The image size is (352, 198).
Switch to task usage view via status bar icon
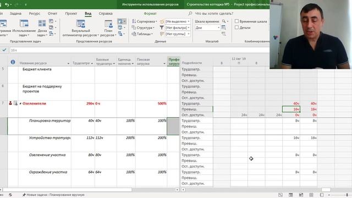pyautogui.click(x=291, y=195)
